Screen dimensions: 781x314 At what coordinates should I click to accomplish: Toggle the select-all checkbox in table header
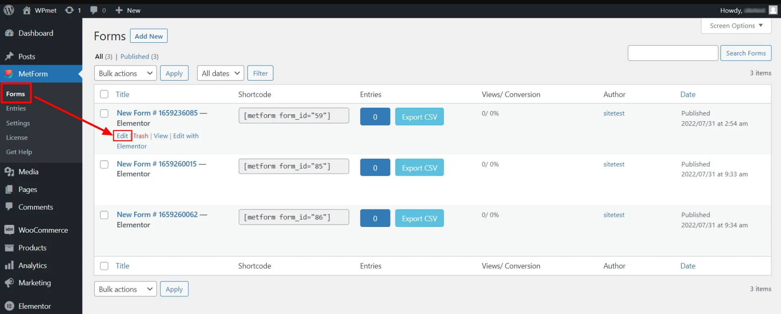(104, 94)
